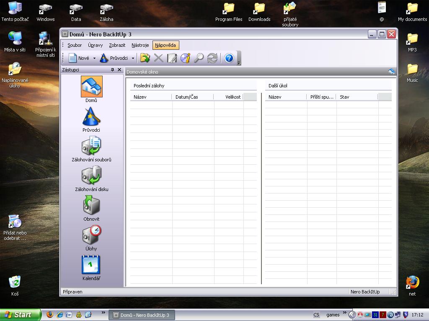Expand the Nové dropdown arrow
The height and width of the screenshot is (321, 429).
pyautogui.click(x=94, y=58)
